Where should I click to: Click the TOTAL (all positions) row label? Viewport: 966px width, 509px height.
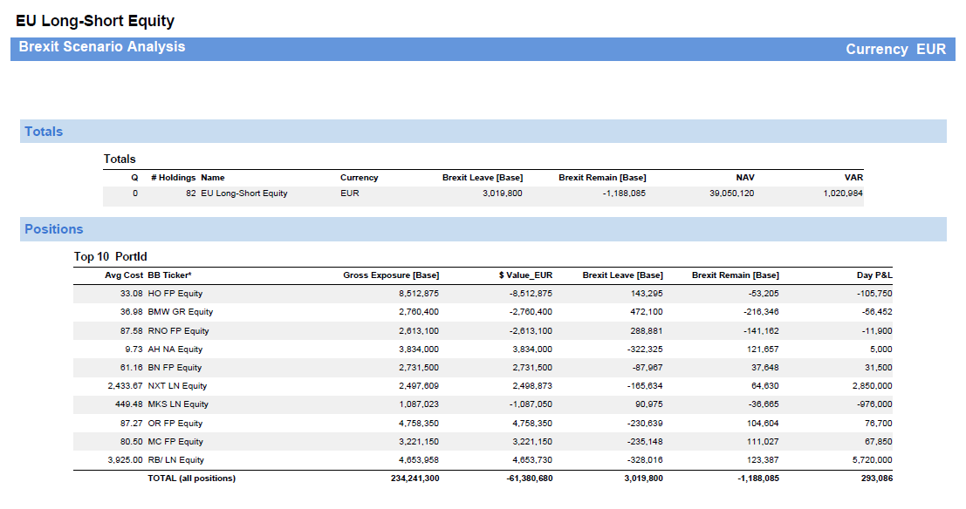tap(191, 478)
